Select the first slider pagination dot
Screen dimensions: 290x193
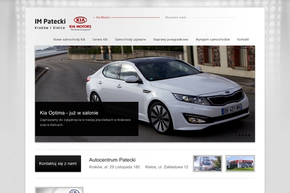236,135
